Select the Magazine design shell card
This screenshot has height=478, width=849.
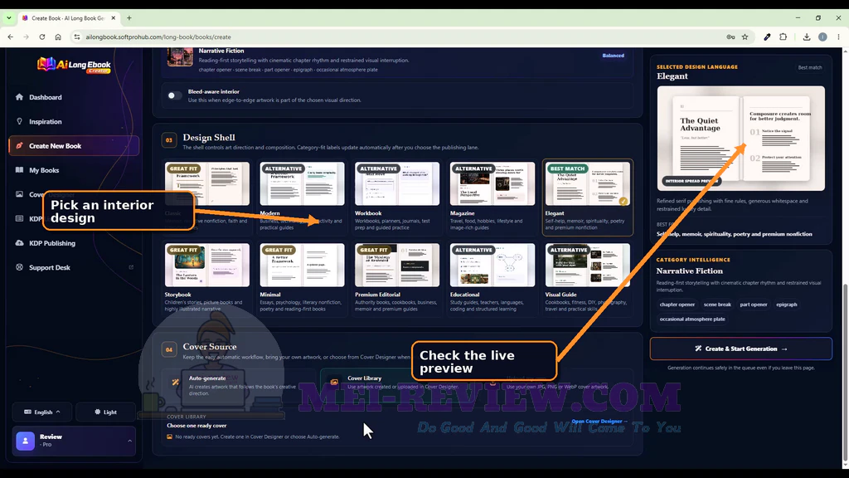pos(492,198)
